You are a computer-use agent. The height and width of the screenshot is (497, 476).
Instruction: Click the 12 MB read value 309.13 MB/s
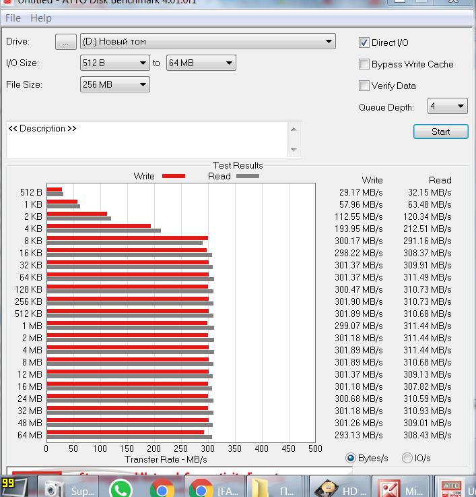coord(428,374)
